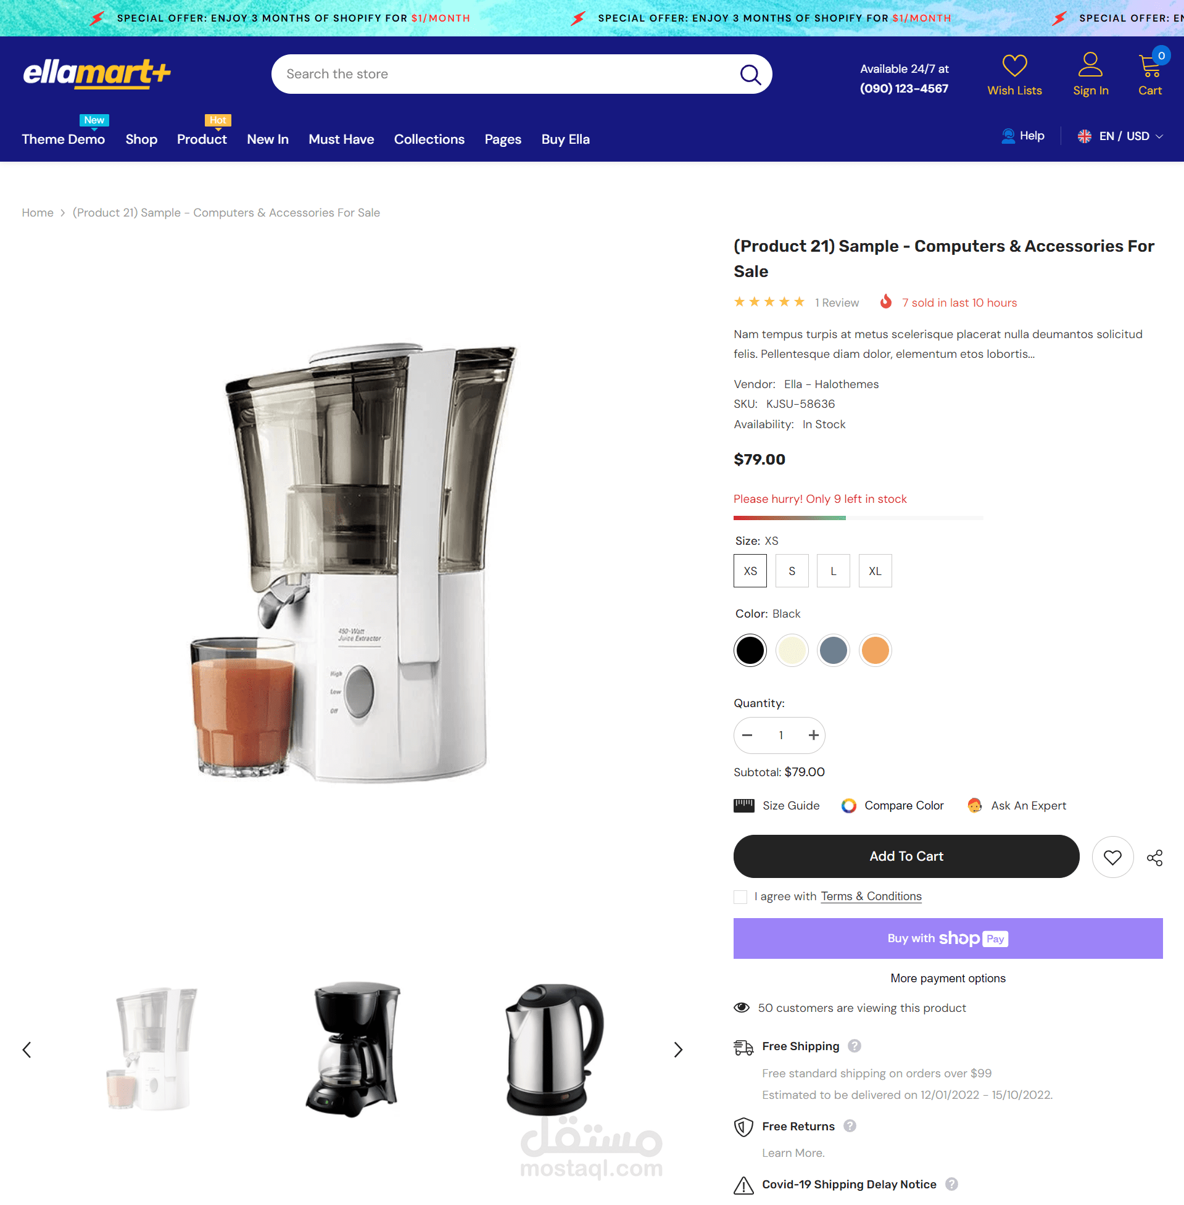Open the Size Guide ruler link
This screenshot has width=1184, height=1205.
tap(777, 805)
